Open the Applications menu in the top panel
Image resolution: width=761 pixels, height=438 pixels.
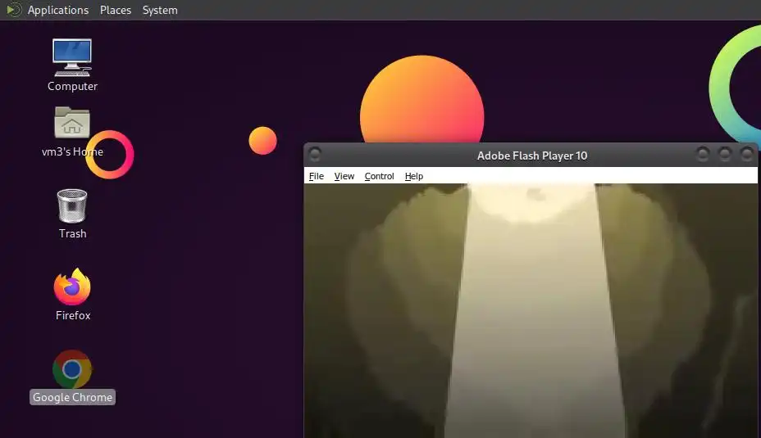pos(57,10)
